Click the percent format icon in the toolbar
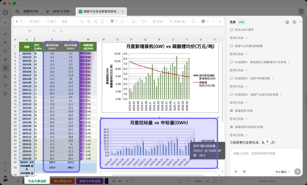 click(82, 22)
